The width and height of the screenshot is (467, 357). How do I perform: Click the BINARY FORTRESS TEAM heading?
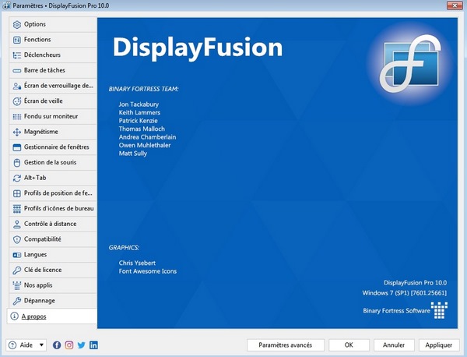tap(143, 89)
